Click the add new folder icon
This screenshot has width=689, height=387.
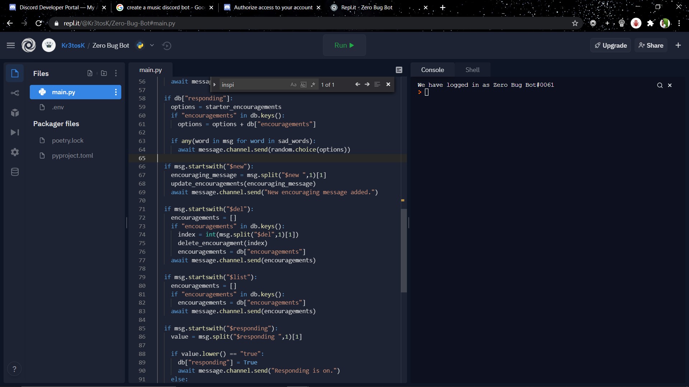click(x=104, y=73)
